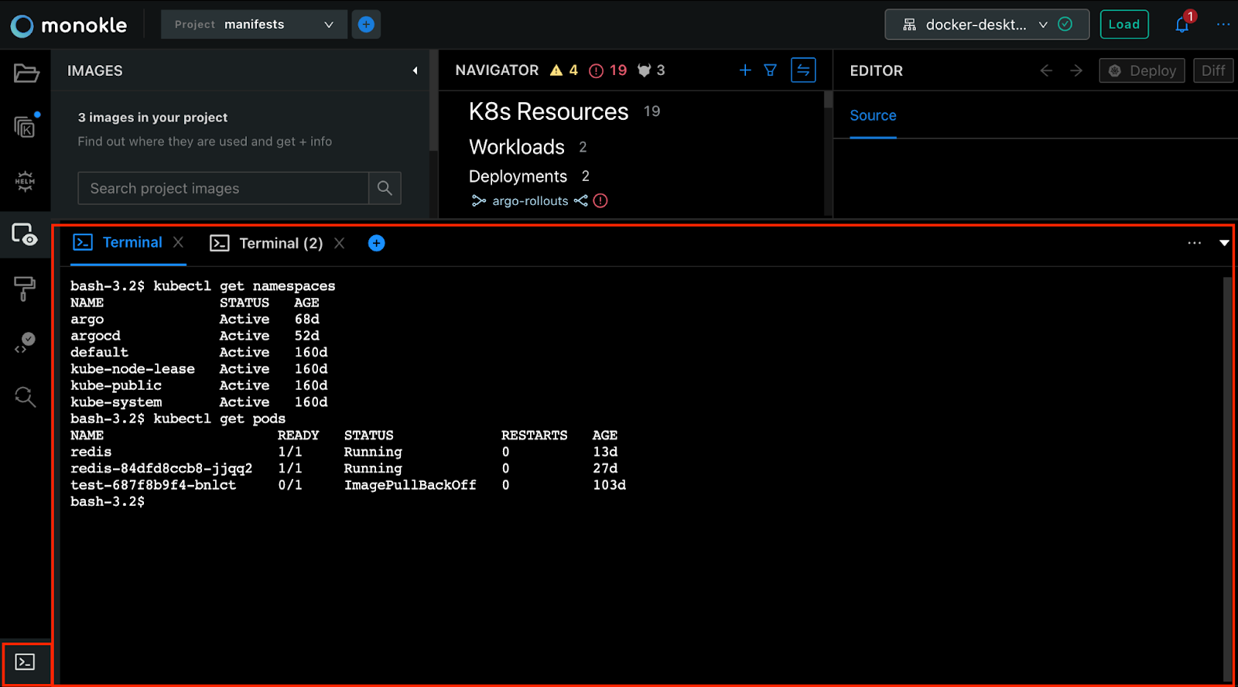Screen dimensions: 1238x687
Task: Click 'kube-node-lease' in terminal output
Action: tap(132, 369)
